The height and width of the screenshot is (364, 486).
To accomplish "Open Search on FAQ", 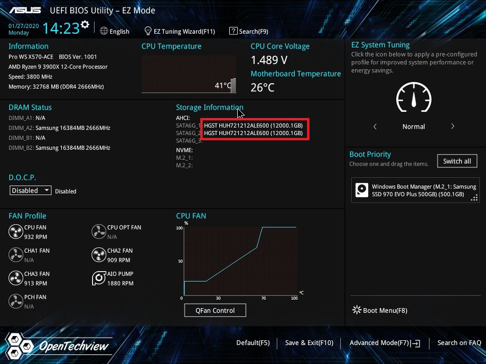I will pos(459,343).
